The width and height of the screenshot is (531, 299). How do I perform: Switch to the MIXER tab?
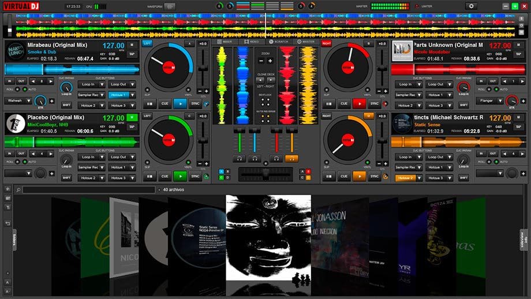225,42
